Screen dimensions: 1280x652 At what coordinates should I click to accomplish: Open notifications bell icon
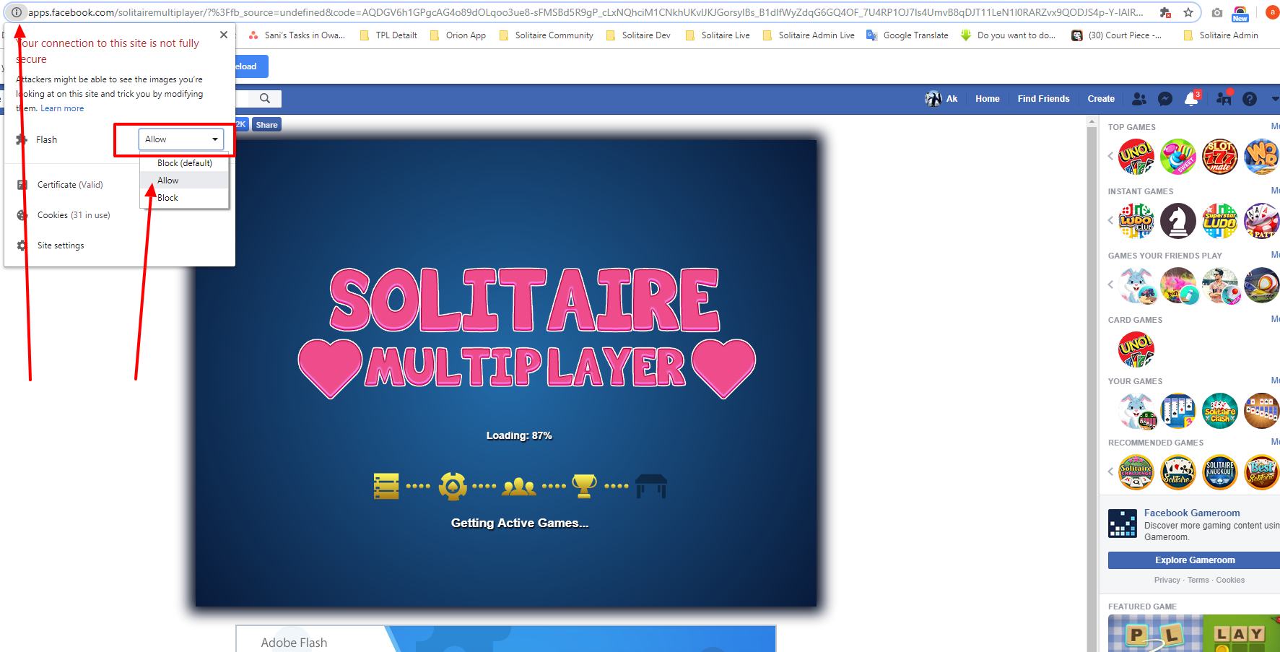[1191, 99]
